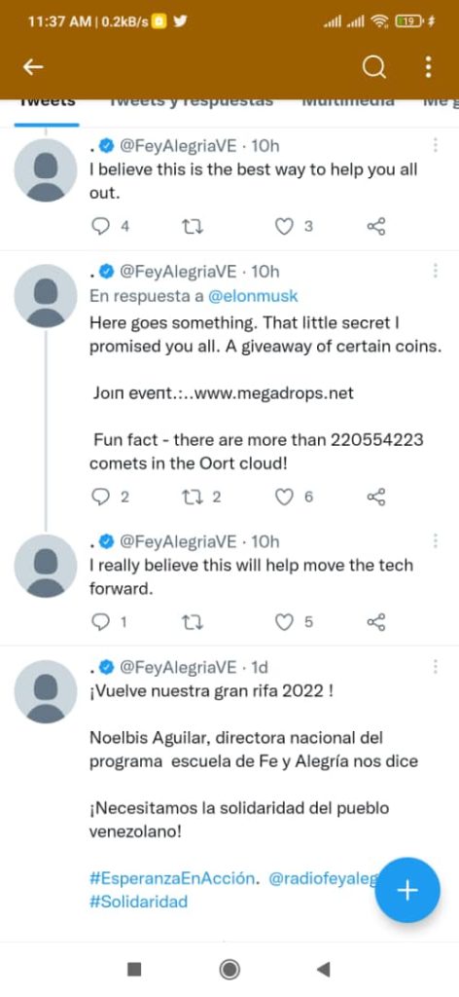This screenshot has width=459, height=997.
Task: Tap the back arrow in header
Action: pyautogui.click(x=33, y=67)
